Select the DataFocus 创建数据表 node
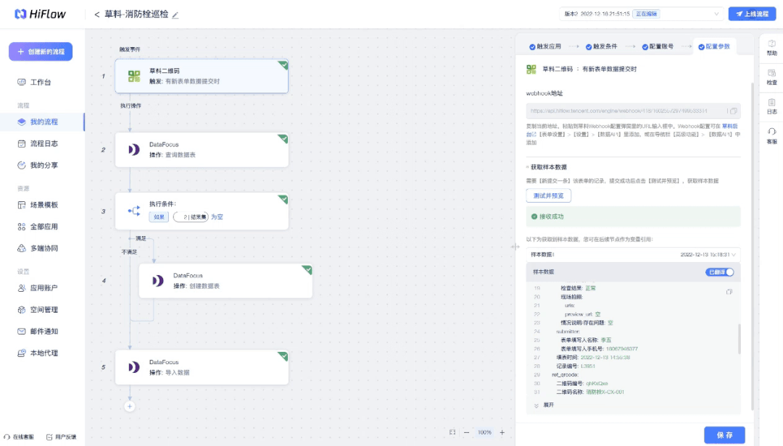Screen dimensions: 783x446 [225, 281]
